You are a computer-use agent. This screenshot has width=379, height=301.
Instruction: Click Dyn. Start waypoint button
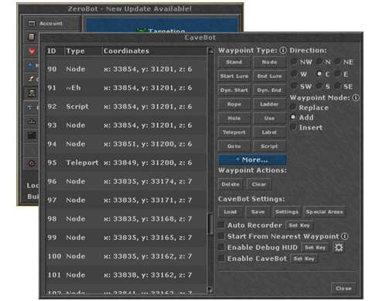[234, 90]
